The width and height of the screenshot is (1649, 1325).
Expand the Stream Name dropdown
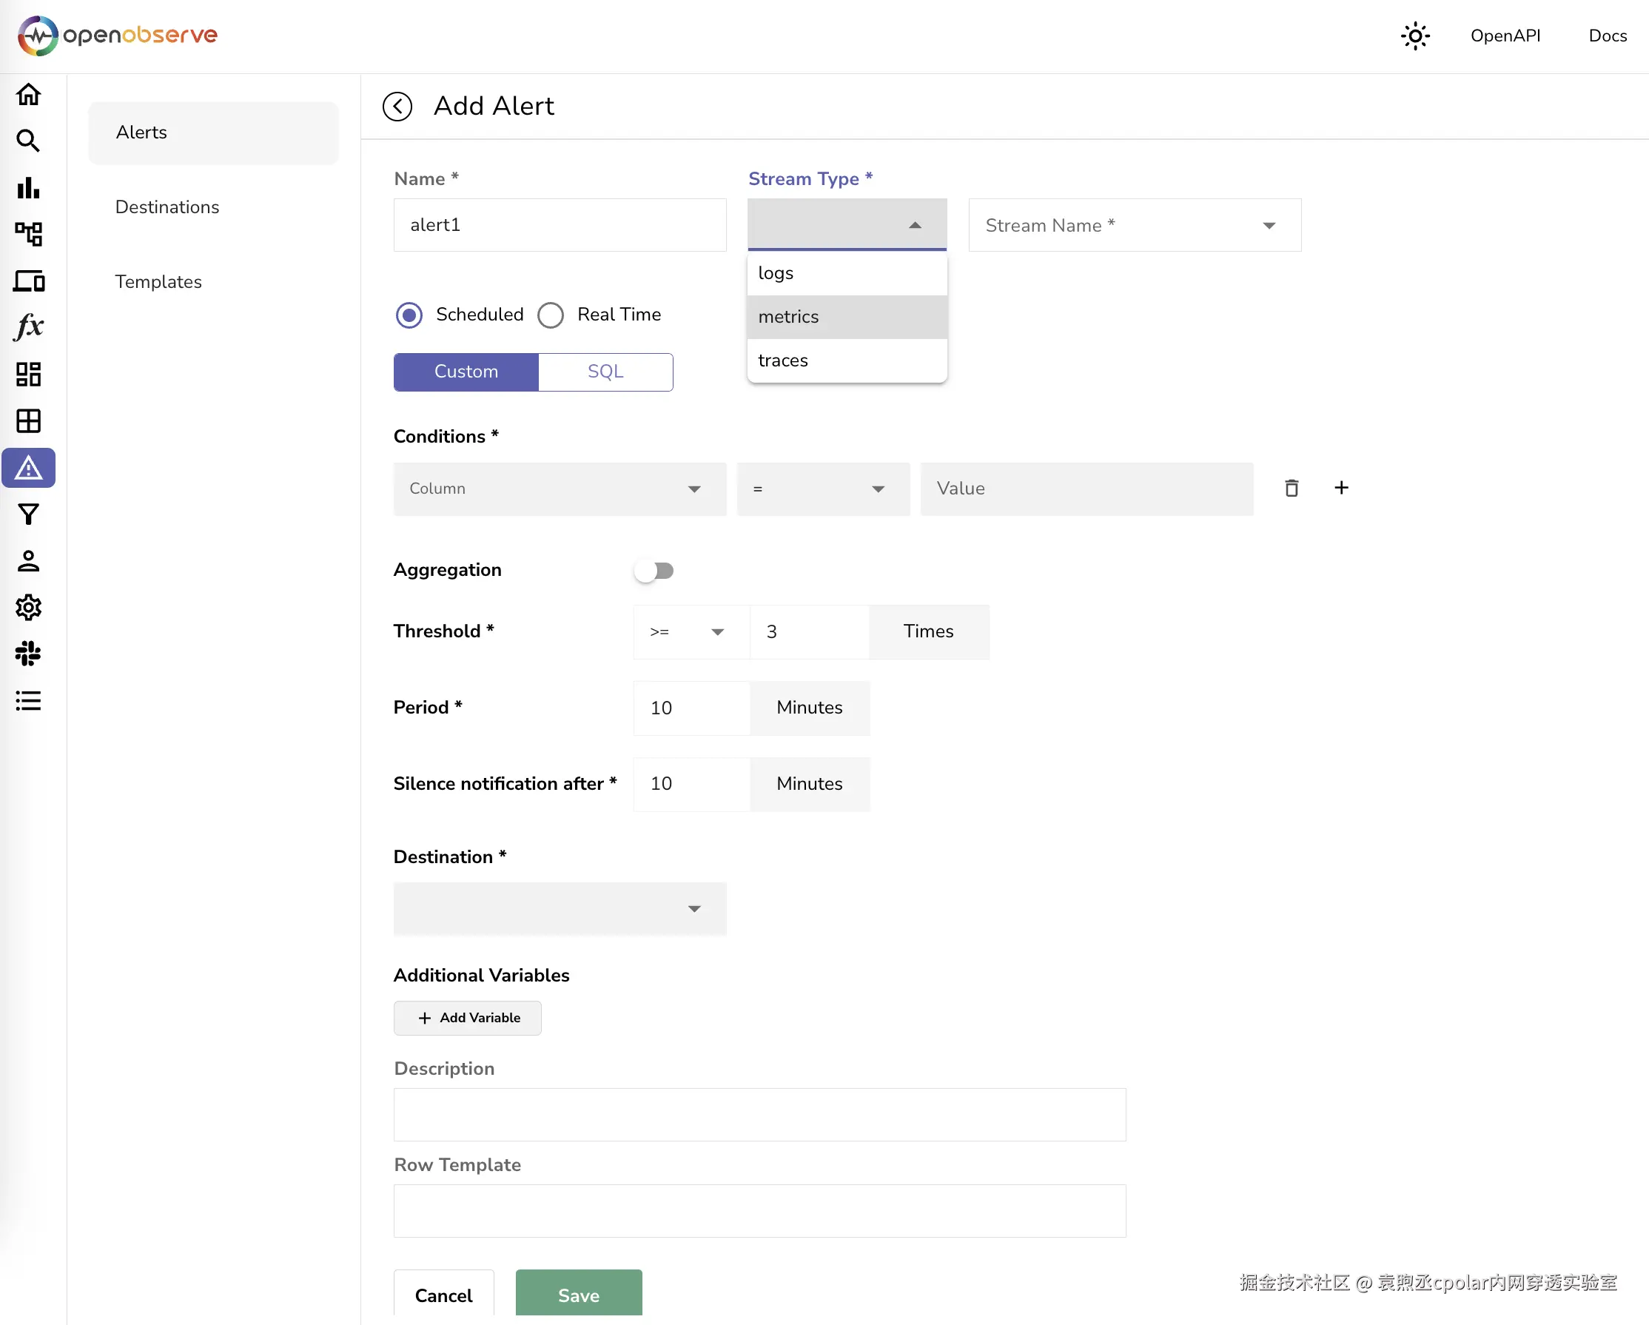click(1135, 226)
